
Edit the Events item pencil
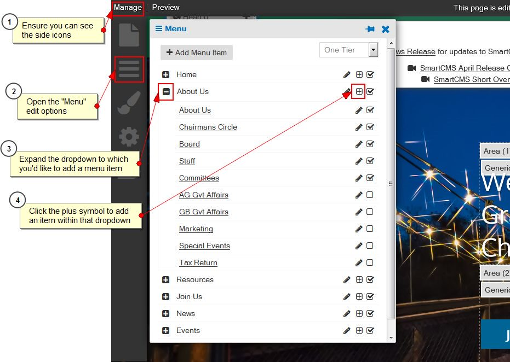347,330
